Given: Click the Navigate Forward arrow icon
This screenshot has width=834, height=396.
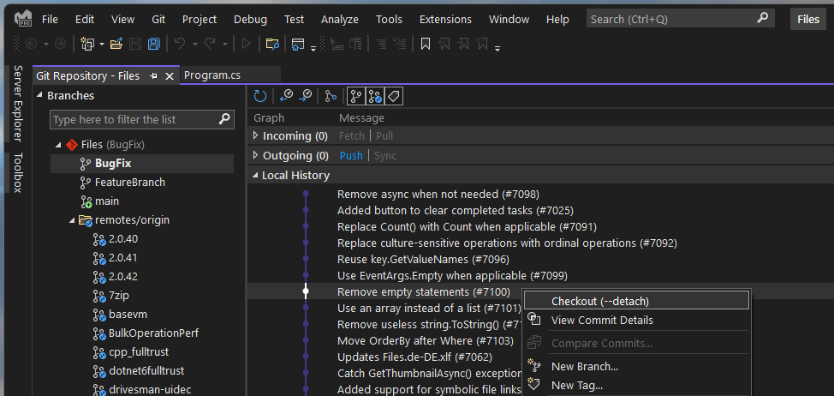Looking at the screenshot, I should pyautogui.click(x=61, y=45).
